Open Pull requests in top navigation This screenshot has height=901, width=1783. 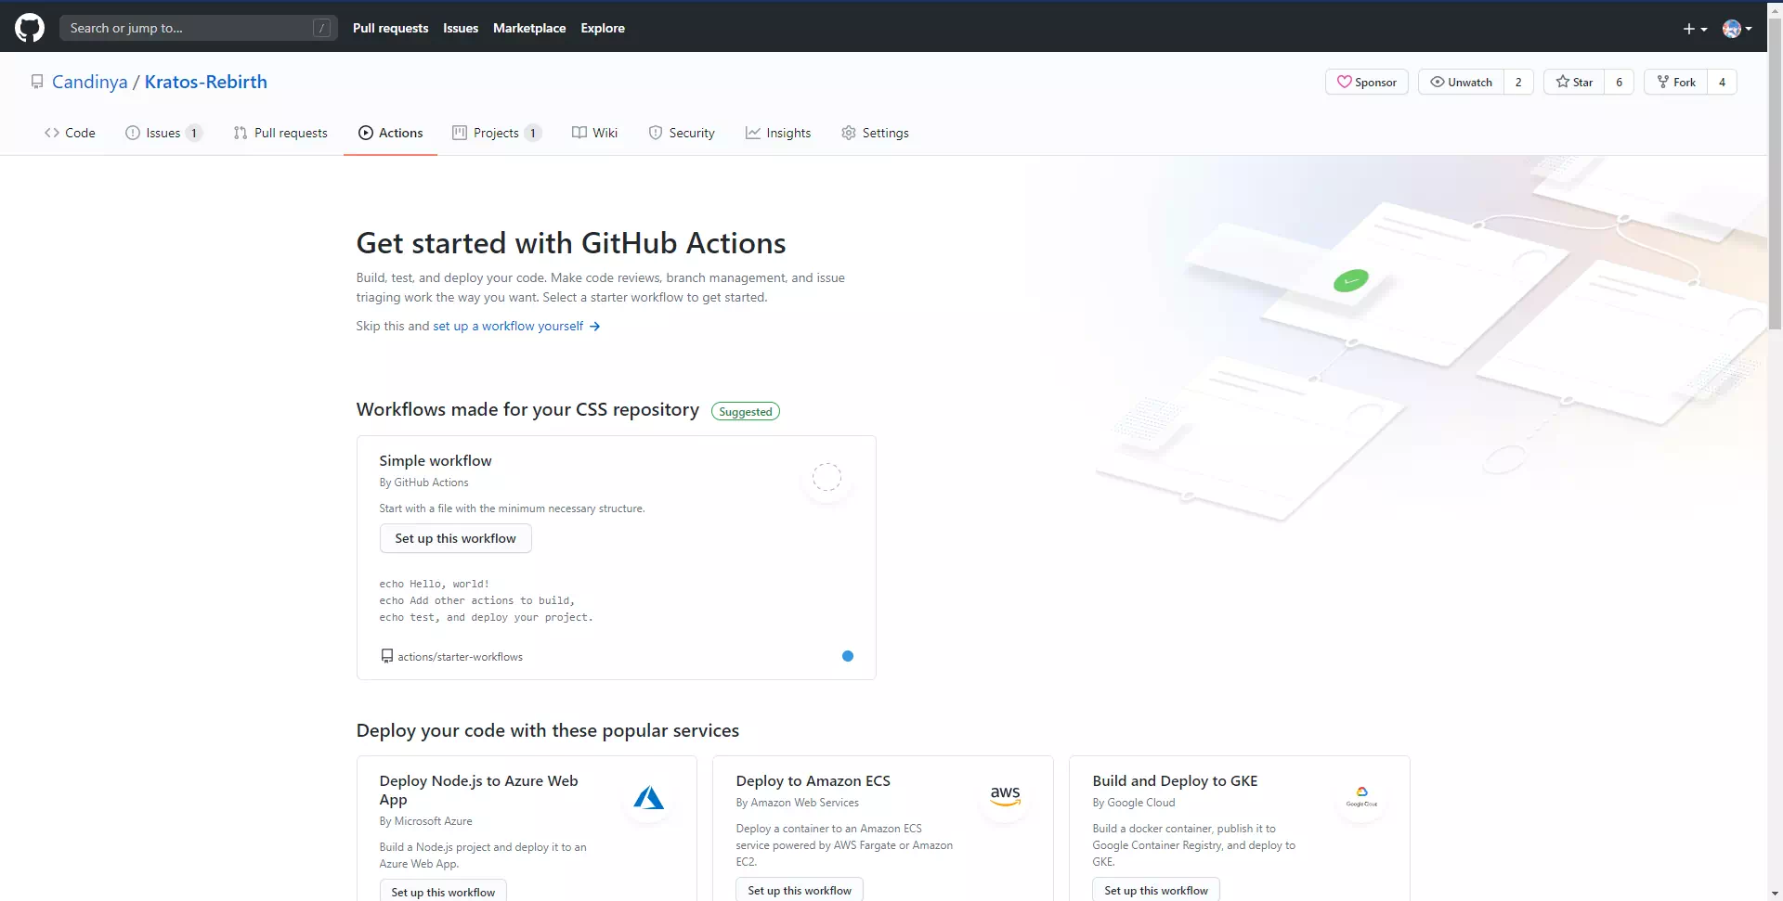[x=390, y=28]
